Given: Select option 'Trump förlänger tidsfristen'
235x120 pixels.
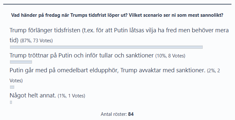Looking at the screenshot, I should point(119,35).
